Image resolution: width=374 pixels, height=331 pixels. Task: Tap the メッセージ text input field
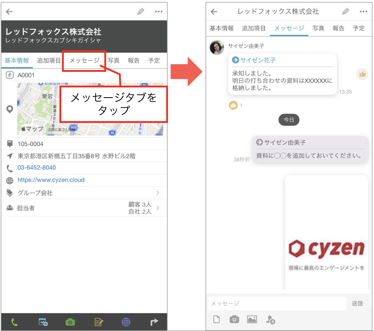click(x=277, y=303)
